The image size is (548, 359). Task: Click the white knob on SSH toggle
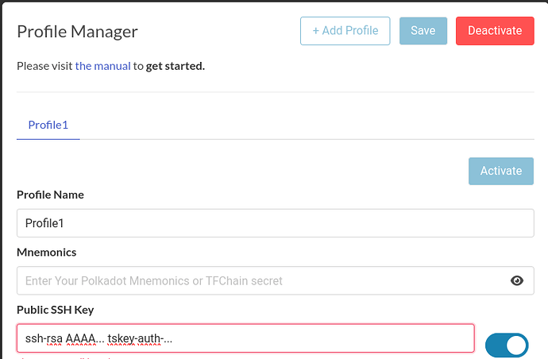516,345
